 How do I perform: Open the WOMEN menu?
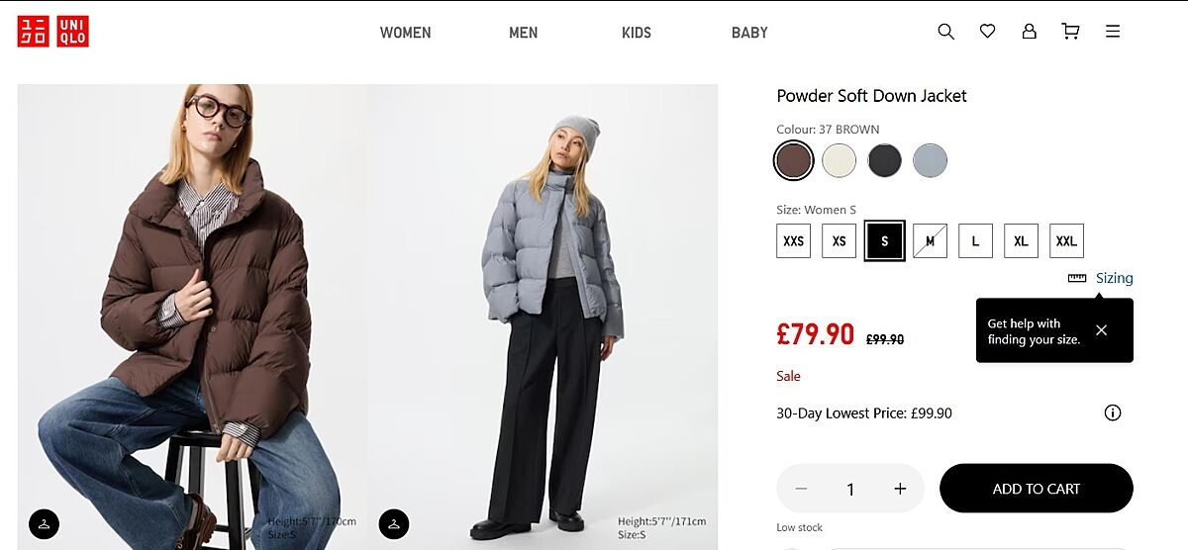pos(405,33)
